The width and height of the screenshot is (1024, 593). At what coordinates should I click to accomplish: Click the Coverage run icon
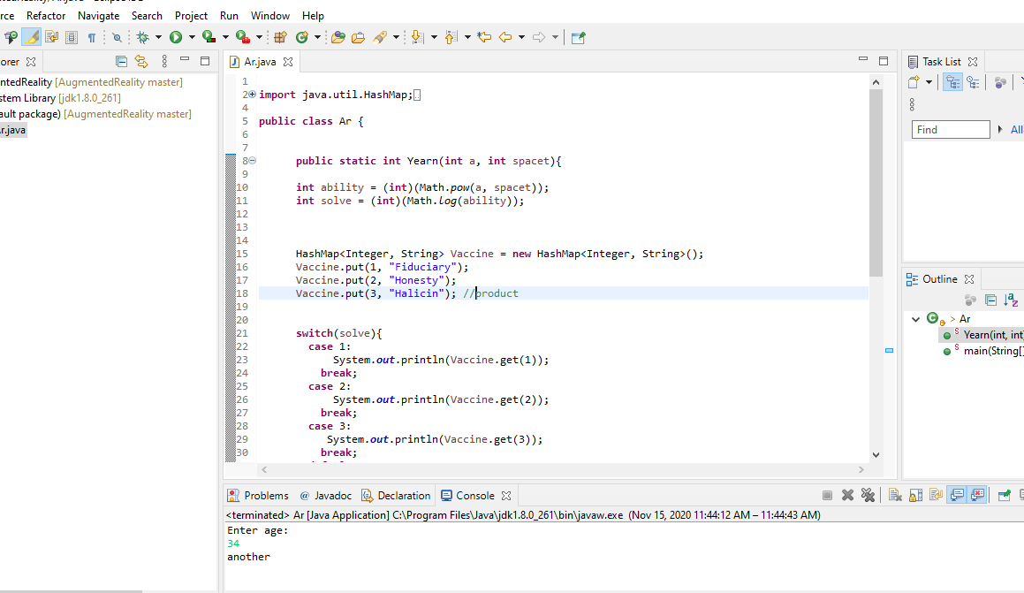click(209, 37)
